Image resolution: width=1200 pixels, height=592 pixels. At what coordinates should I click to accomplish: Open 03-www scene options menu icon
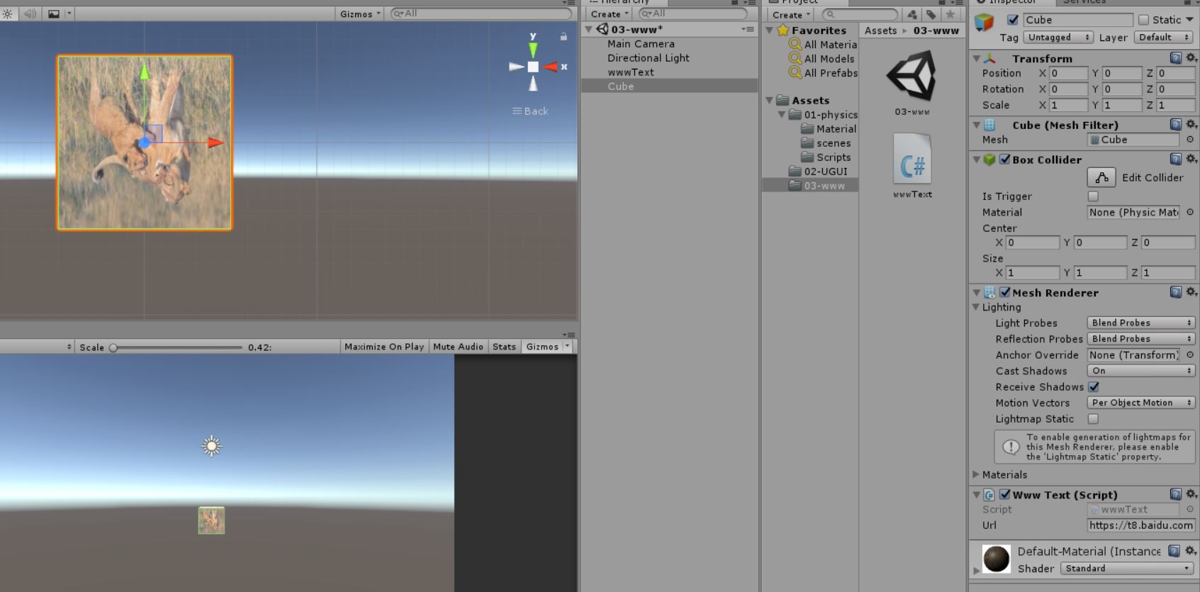coord(748,30)
